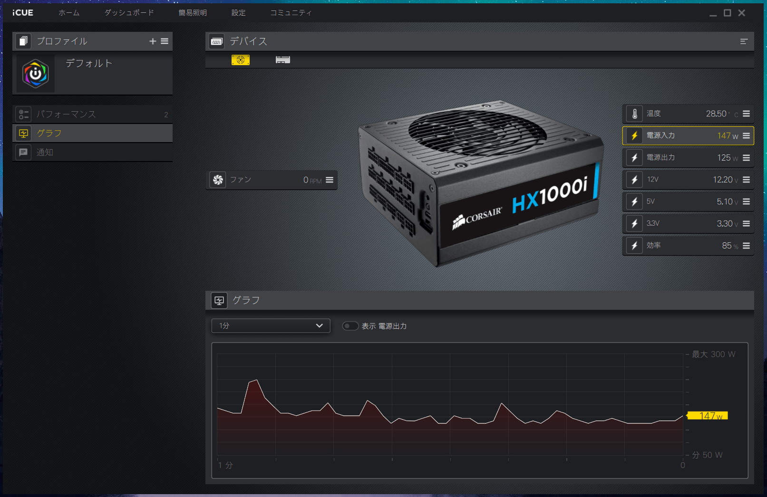Open the 電源出力 sensor menu
Viewport: 767px width, 497px height.
[x=747, y=158]
